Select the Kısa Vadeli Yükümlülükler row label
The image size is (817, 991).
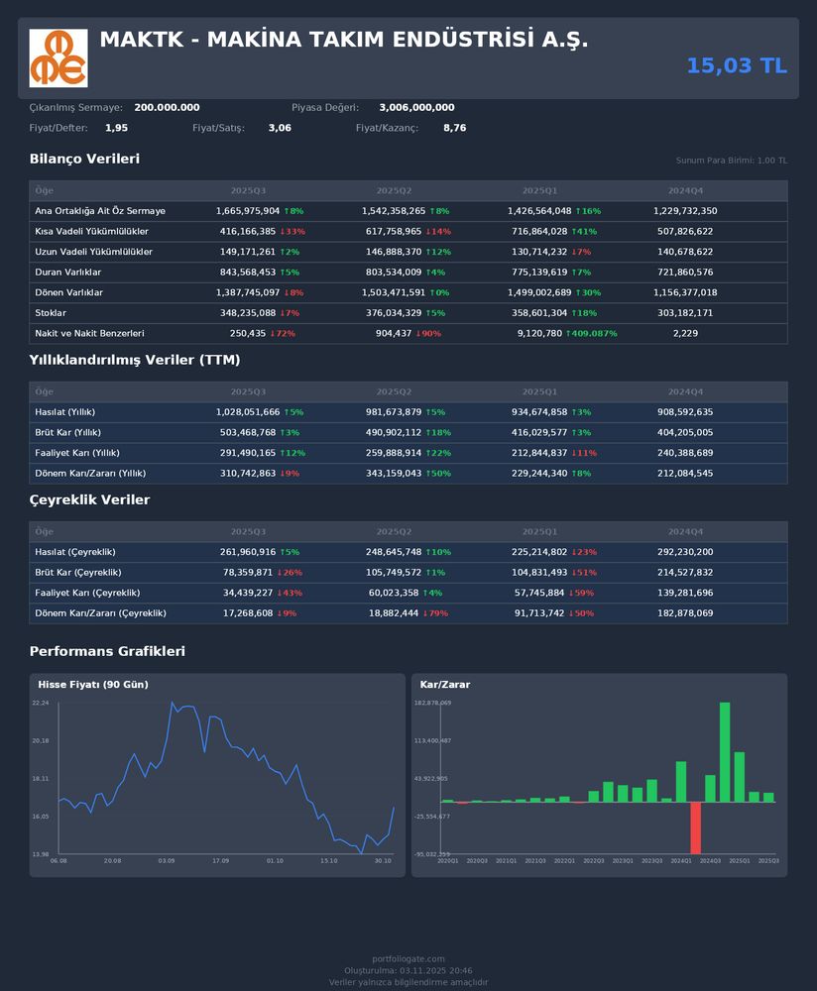point(91,231)
